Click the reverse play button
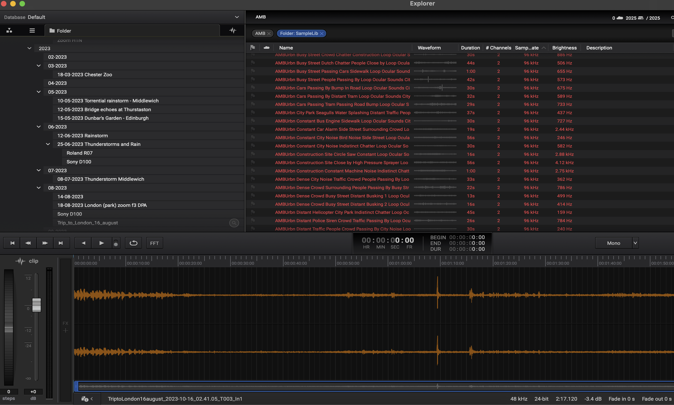 coord(83,243)
